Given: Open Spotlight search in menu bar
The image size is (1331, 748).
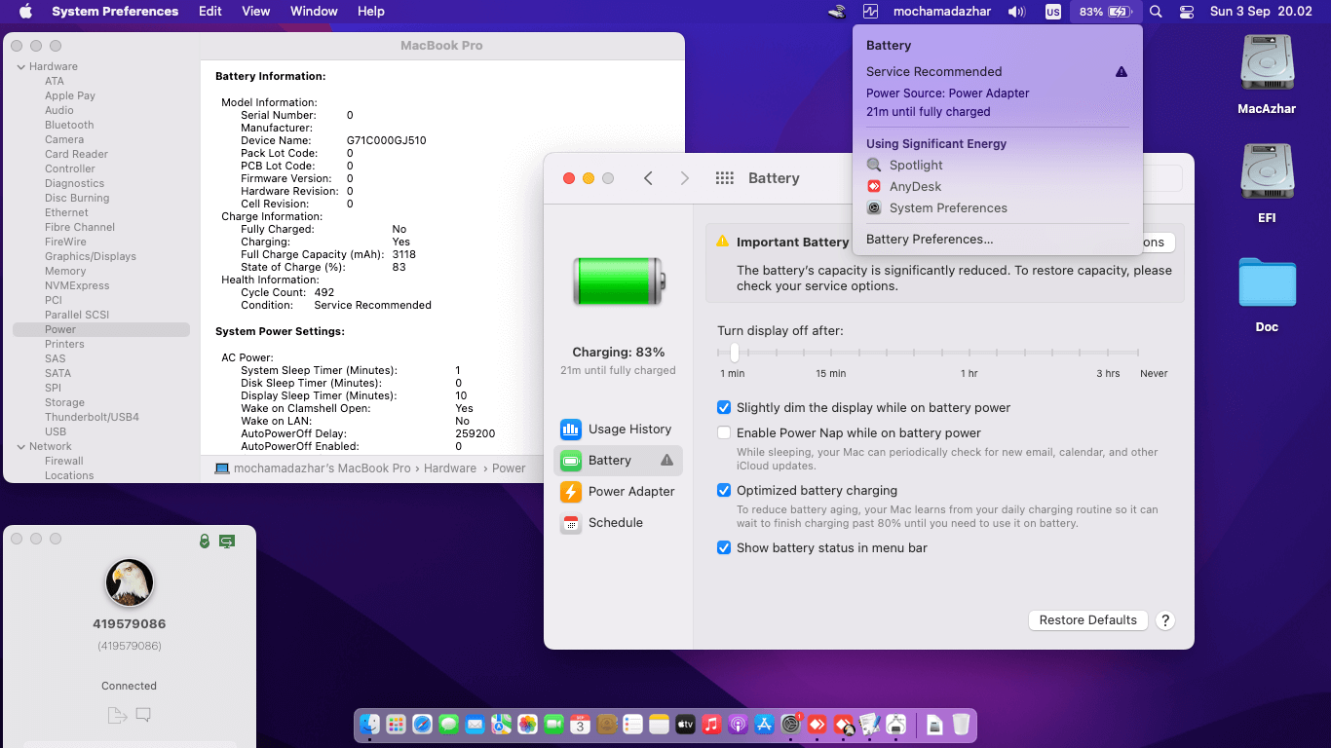Looking at the screenshot, I should tap(1156, 12).
